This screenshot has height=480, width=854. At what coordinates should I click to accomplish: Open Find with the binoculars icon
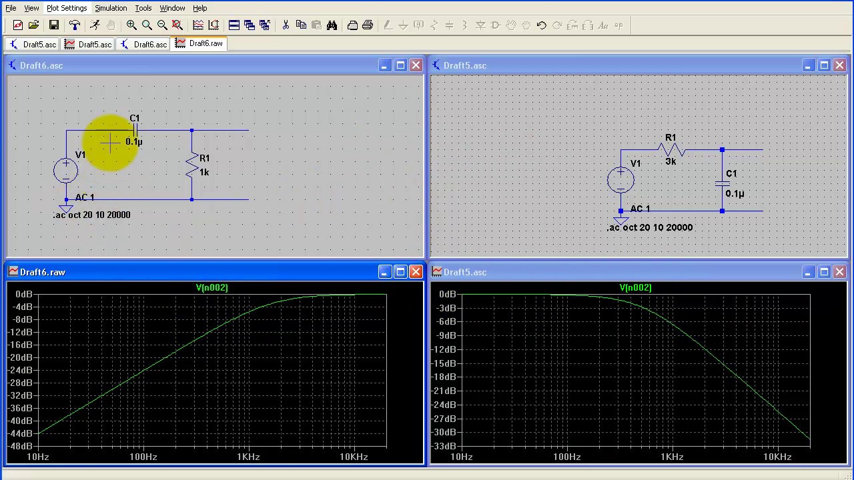pyautogui.click(x=332, y=25)
